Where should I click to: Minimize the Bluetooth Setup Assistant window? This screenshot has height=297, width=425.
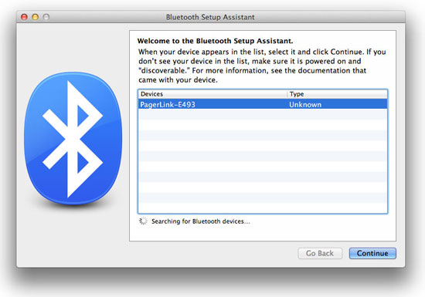(36, 17)
